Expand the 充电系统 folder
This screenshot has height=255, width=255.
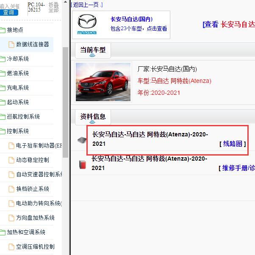tap(18, 88)
